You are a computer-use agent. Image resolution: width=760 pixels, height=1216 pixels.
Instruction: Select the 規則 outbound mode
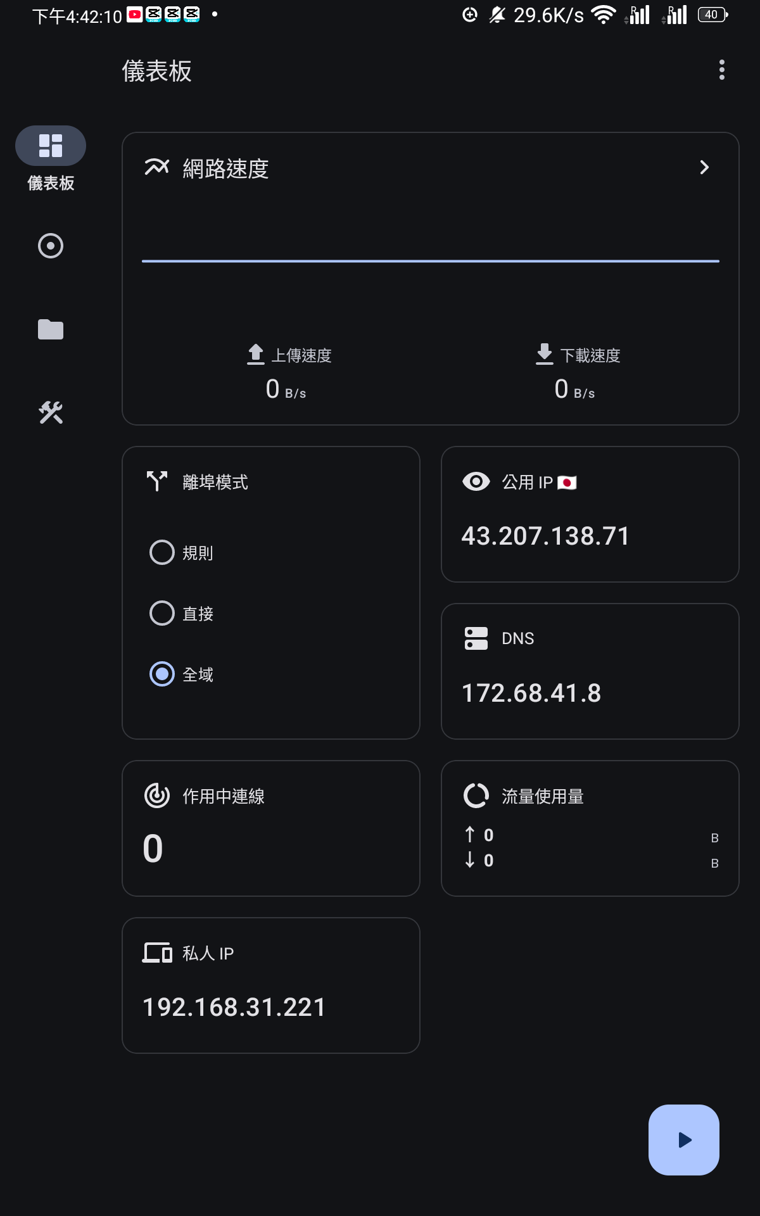pyautogui.click(x=162, y=552)
